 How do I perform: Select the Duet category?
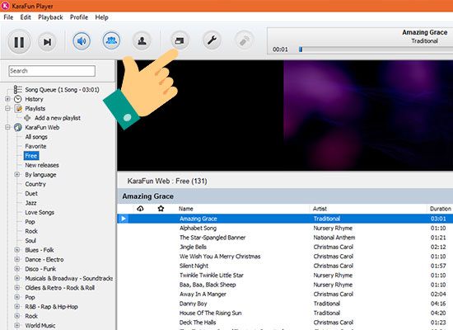31,193
